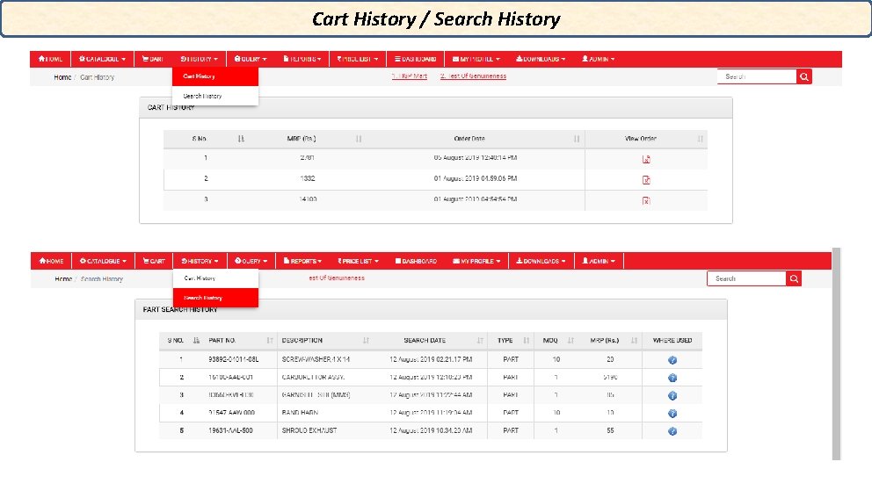
Task: Focus the Search field on Search History page
Action: (747, 278)
